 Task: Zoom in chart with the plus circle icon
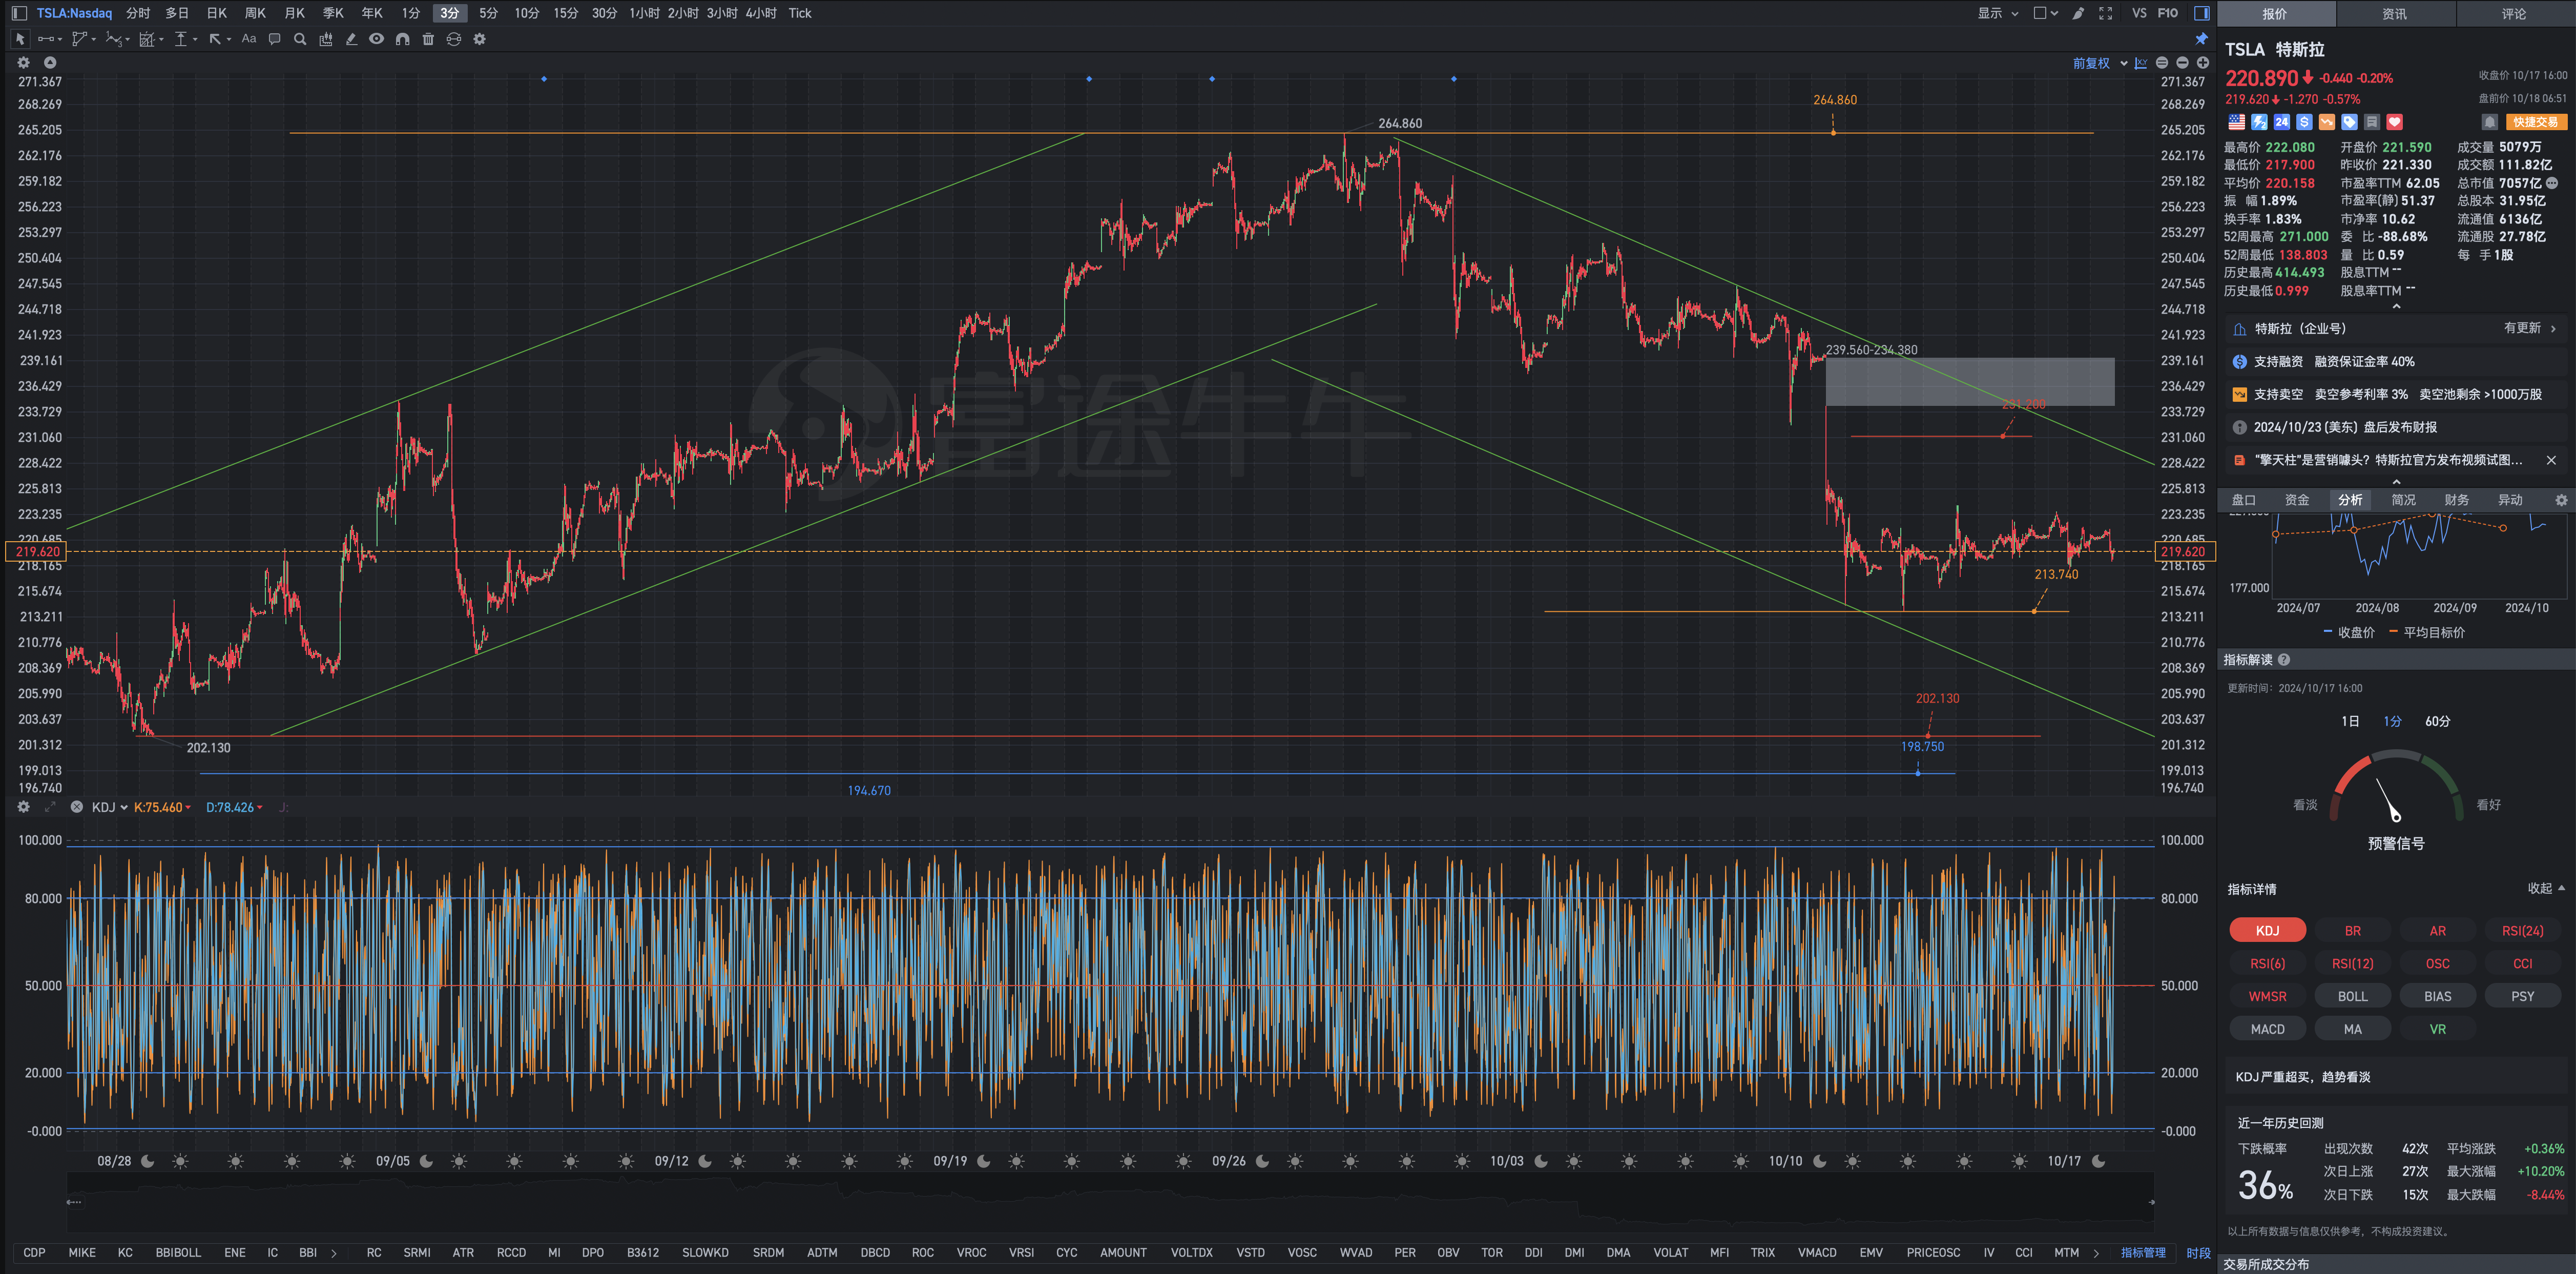click(2203, 63)
